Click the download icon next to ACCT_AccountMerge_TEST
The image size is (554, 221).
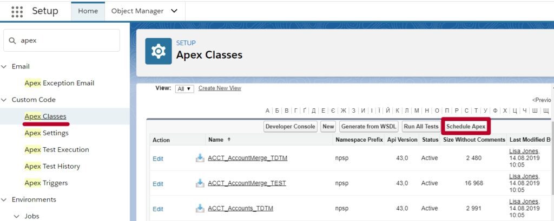point(200,183)
